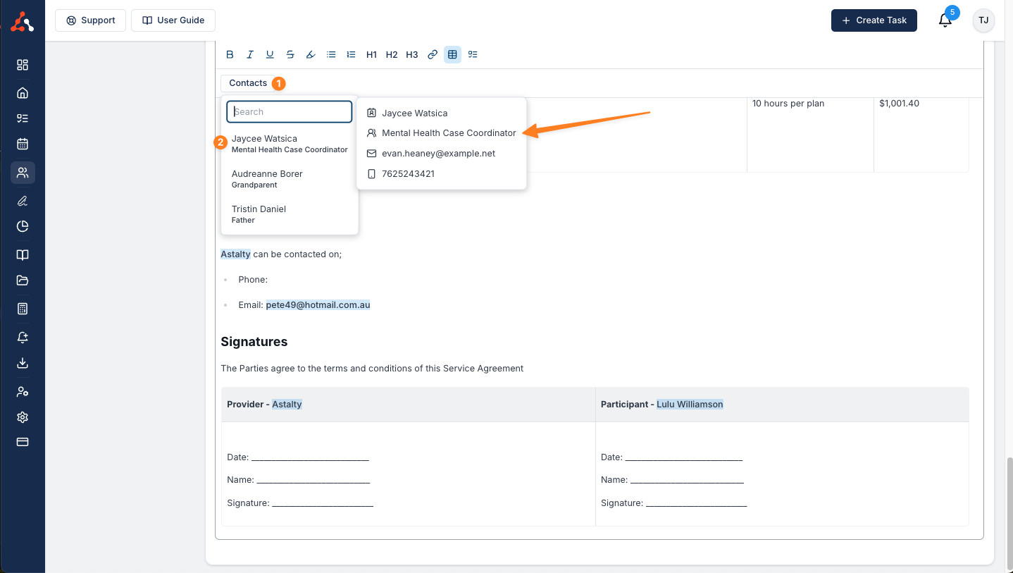Click the Astalty placeholder before 'can be contacted on'
The image size is (1013, 573).
(235, 254)
